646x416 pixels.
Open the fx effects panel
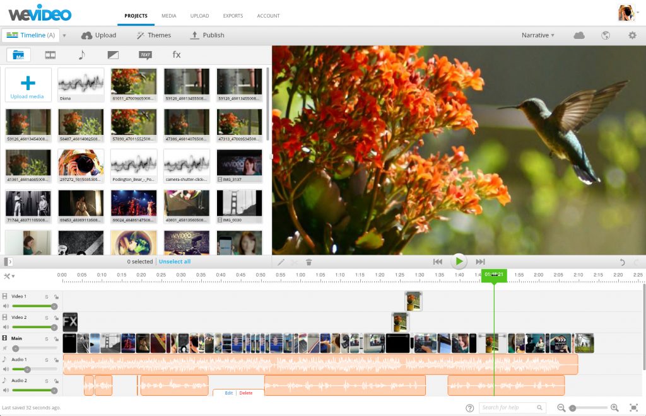[176, 55]
